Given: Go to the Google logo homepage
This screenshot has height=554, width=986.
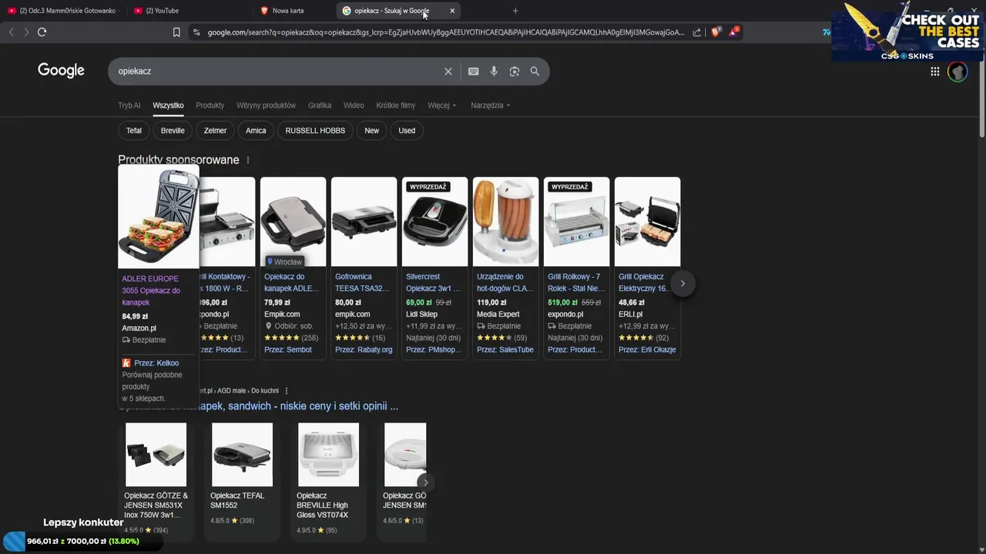Looking at the screenshot, I should [61, 71].
